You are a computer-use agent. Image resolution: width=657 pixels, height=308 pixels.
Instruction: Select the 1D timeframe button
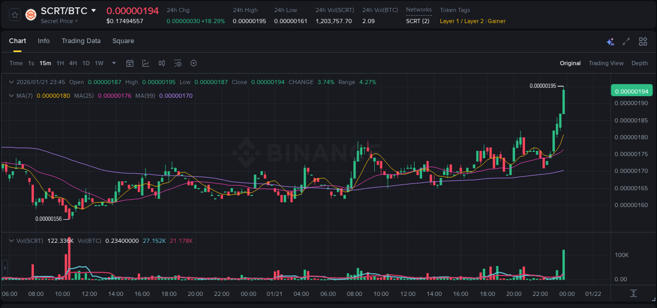coord(86,63)
